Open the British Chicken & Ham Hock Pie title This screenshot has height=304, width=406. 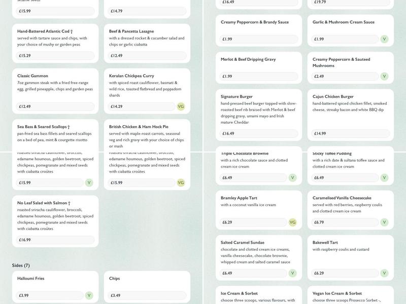[139, 127]
